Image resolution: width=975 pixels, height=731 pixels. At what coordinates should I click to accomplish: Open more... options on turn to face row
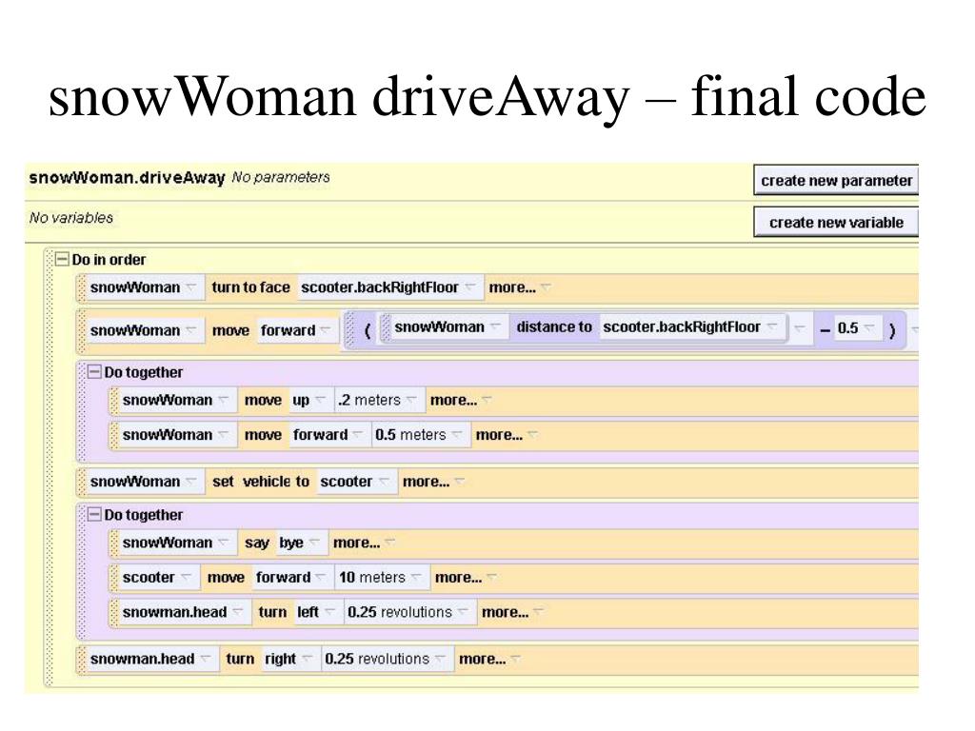point(519,287)
